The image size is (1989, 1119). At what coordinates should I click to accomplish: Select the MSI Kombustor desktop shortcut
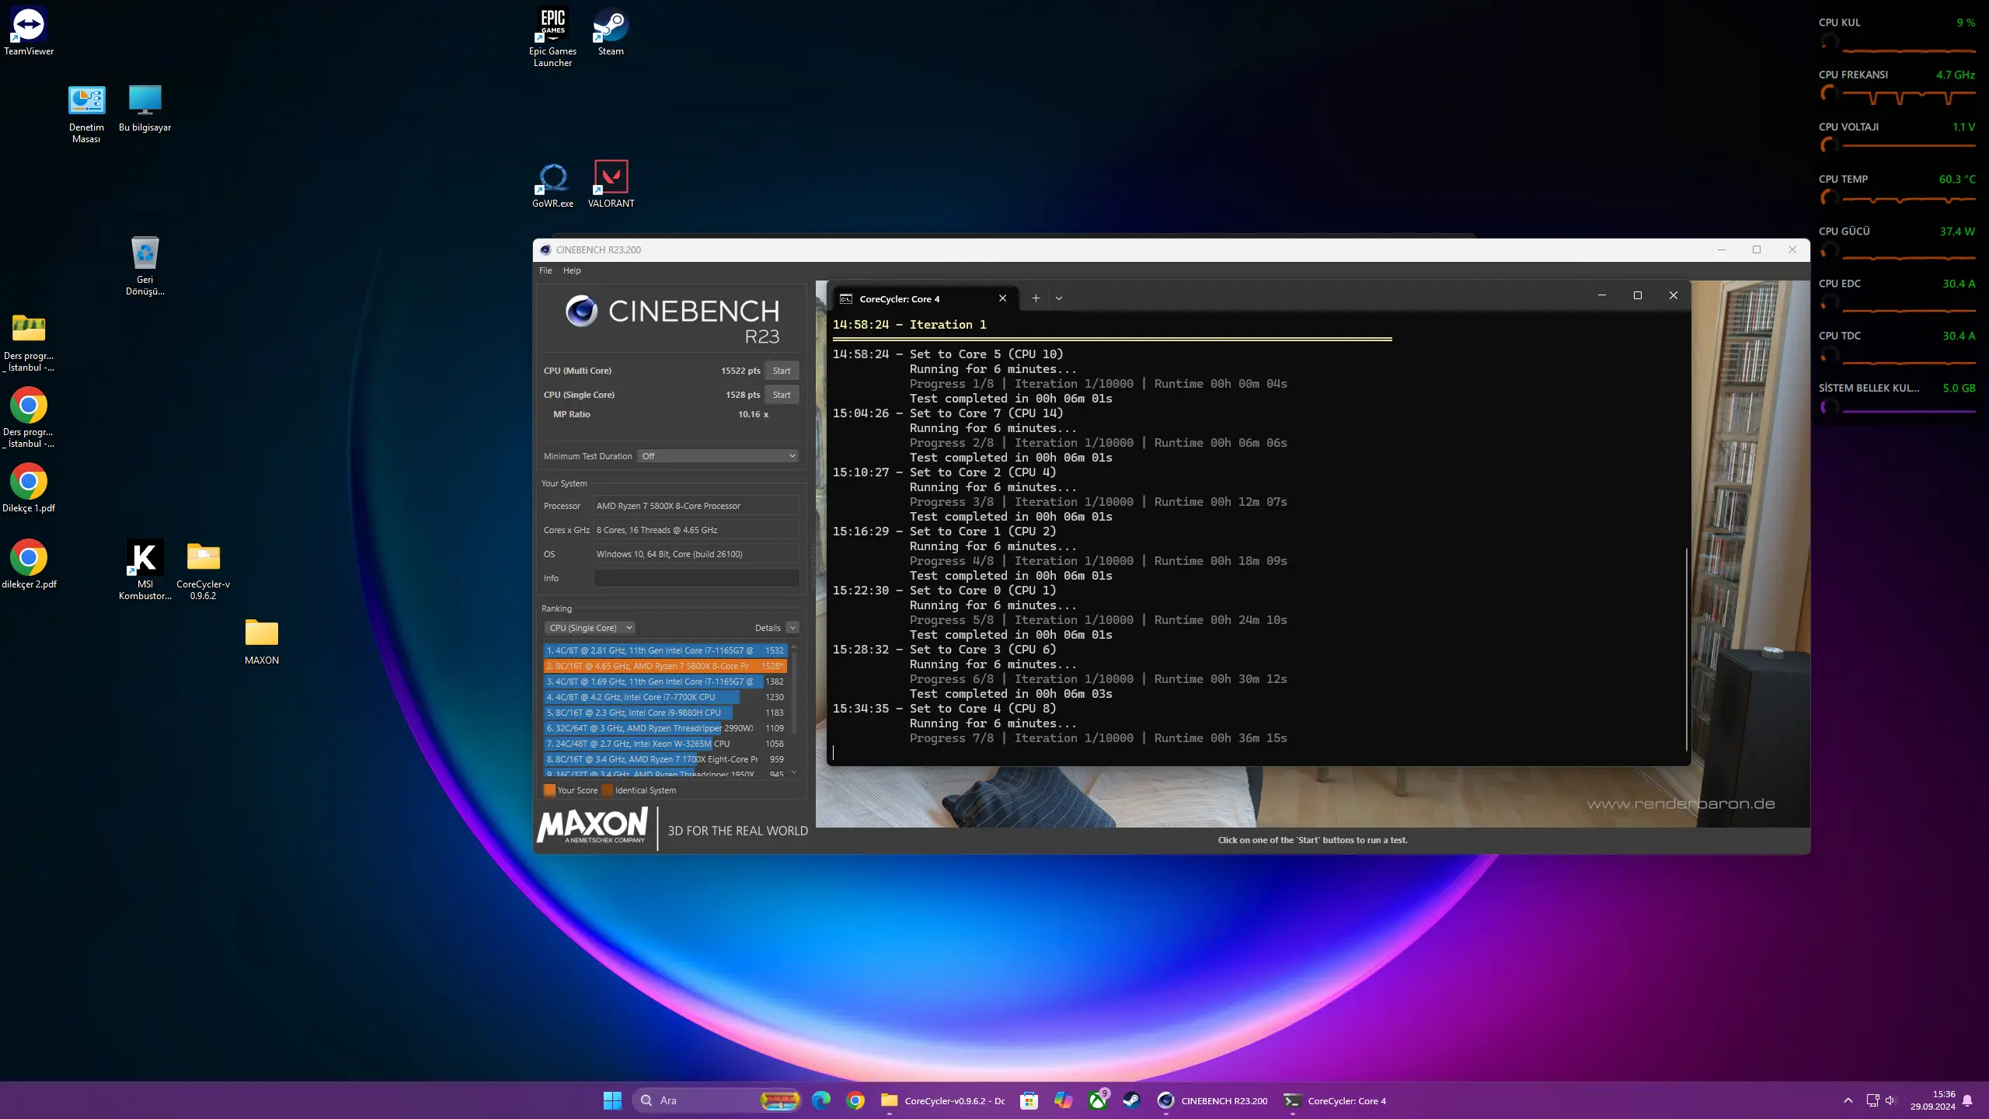coord(145,570)
